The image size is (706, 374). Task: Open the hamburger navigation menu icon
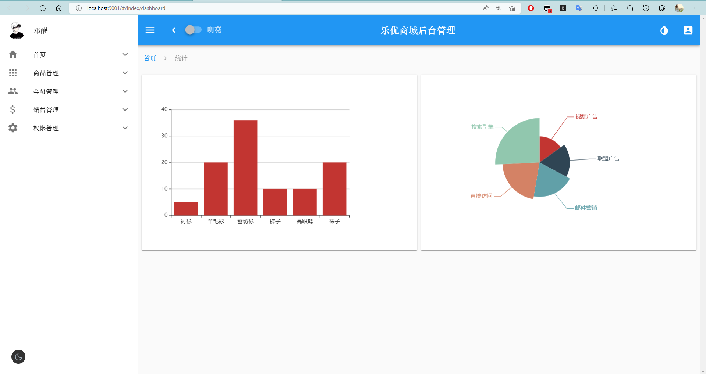coord(150,30)
